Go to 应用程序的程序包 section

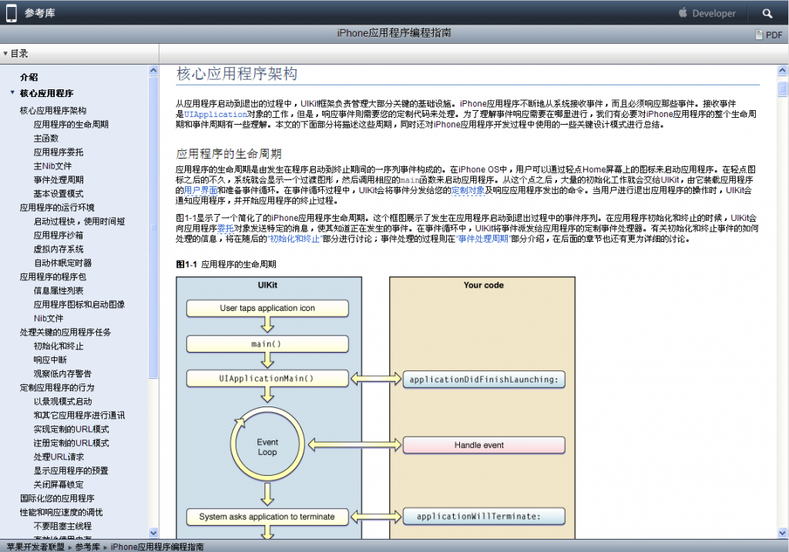53,276
